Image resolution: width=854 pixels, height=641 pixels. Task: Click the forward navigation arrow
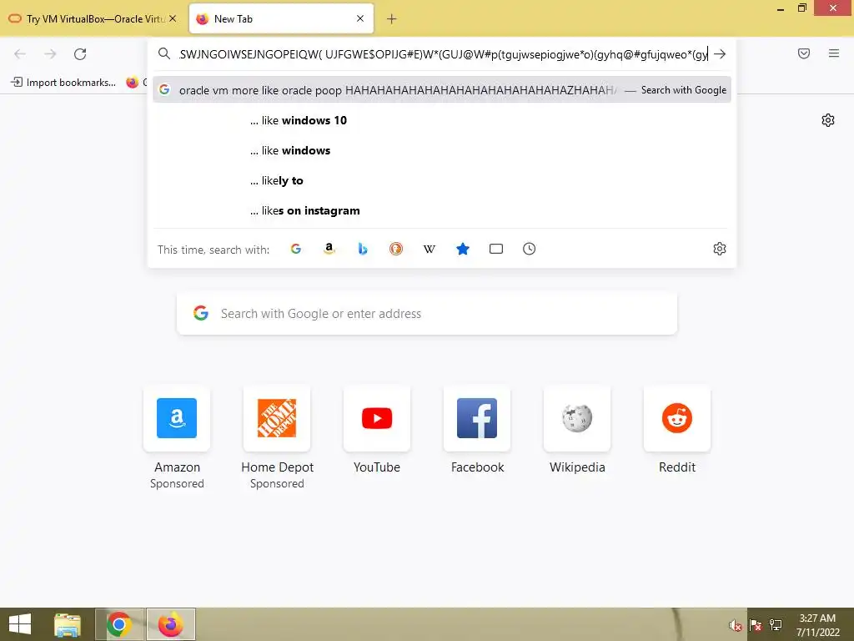click(50, 54)
